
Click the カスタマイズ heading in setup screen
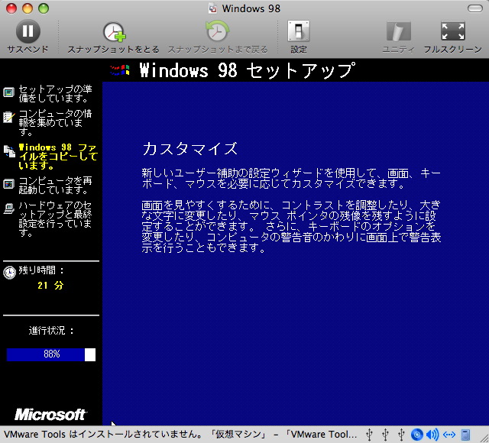(190, 148)
